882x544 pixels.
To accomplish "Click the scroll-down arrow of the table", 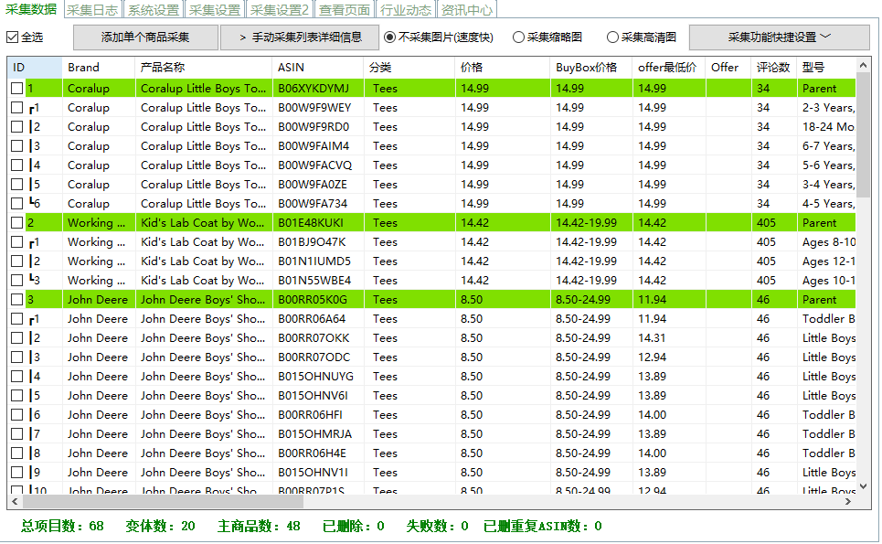I will point(863,486).
